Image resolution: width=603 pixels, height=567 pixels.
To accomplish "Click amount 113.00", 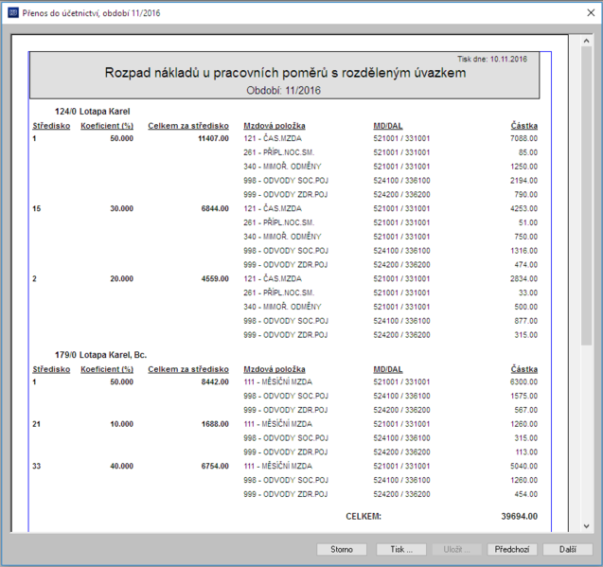I will pyautogui.click(x=526, y=452).
